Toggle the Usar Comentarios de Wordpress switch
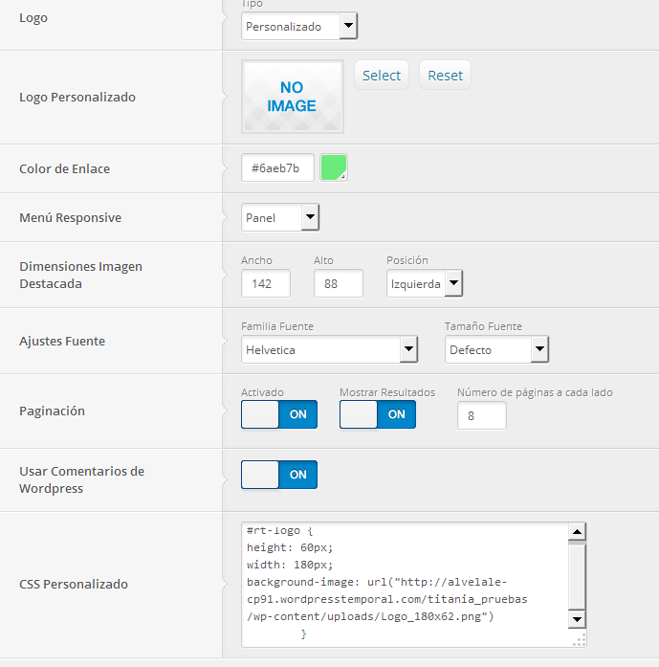 (279, 475)
